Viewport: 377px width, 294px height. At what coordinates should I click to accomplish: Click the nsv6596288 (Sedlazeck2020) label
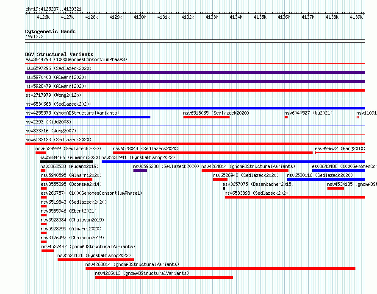pyautogui.click(x=166, y=166)
